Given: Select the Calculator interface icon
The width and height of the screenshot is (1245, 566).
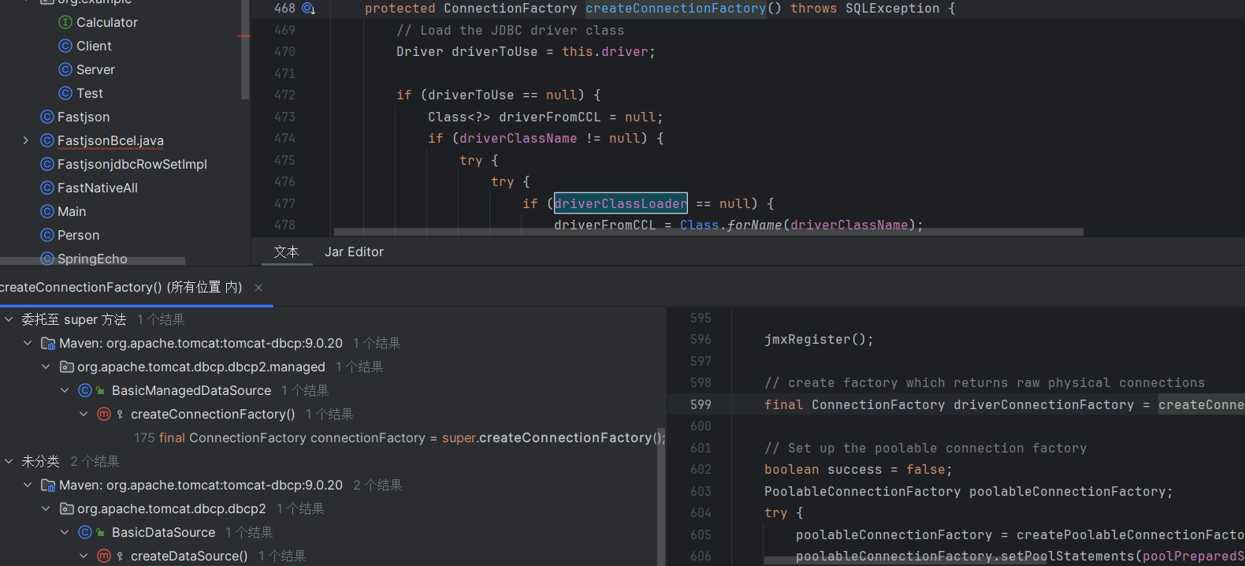Looking at the screenshot, I should pyautogui.click(x=65, y=22).
